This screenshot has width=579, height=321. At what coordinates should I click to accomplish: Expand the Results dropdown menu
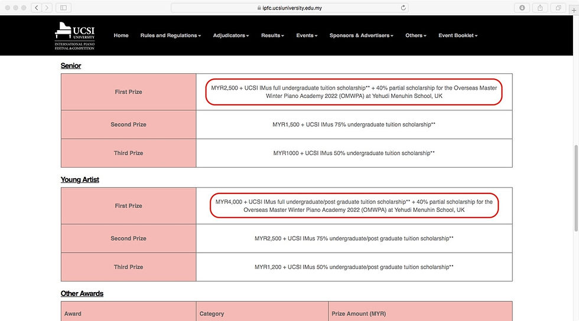(x=272, y=35)
